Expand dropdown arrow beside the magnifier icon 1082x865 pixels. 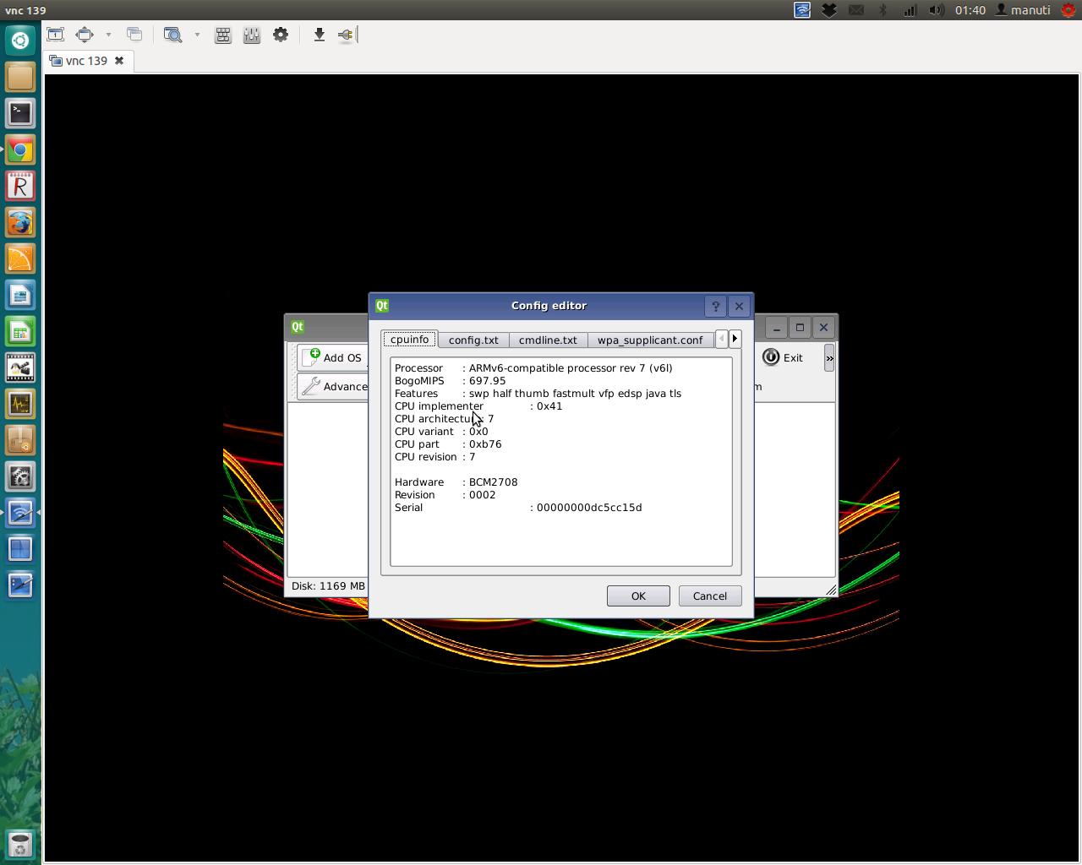(x=197, y=35)
